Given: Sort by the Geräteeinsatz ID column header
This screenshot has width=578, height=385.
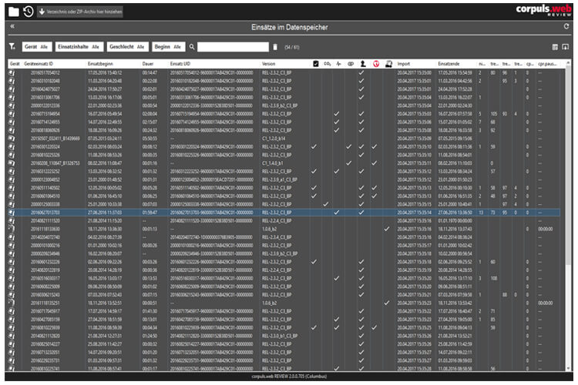Looking at the screenshot, I should coord(39,64).
